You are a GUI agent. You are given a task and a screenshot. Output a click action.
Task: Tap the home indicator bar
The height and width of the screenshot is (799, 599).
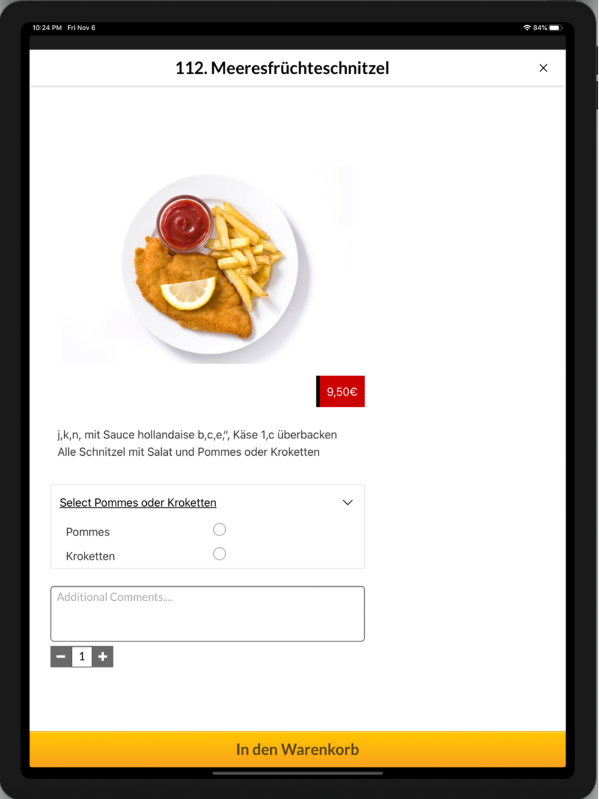coord(298,773)
